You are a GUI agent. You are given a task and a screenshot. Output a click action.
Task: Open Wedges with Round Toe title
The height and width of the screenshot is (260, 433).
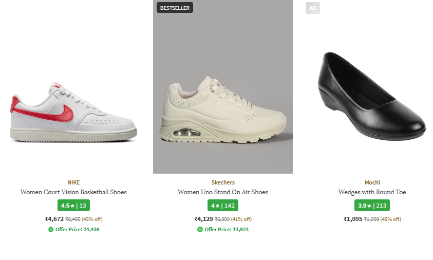pos(372,192)
